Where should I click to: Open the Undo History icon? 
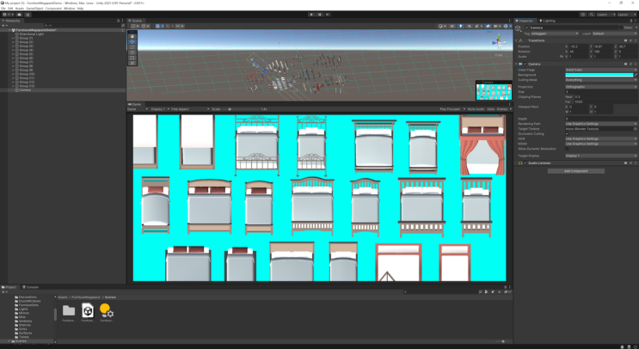click(583, 15)
